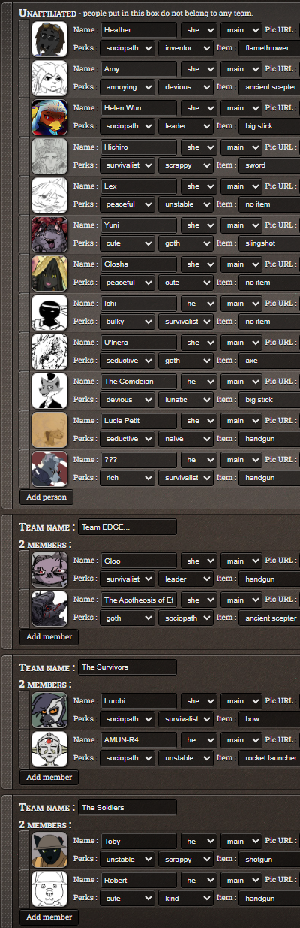The image size is (300, 928).
Task: Select Ichi's black-masked avatar image
Action: (49, 313)
